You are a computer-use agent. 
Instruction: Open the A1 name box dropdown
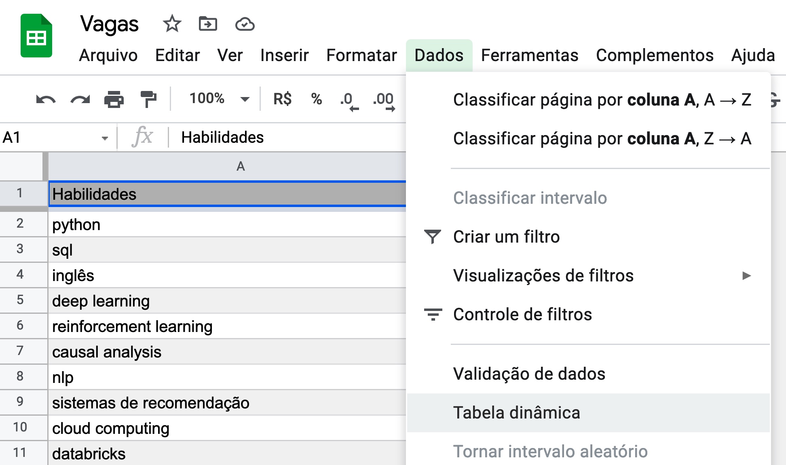pos(105,138)
